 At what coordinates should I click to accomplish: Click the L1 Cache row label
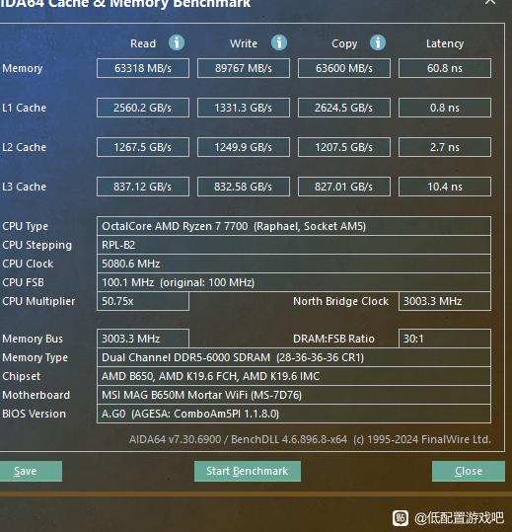point(24,108)
